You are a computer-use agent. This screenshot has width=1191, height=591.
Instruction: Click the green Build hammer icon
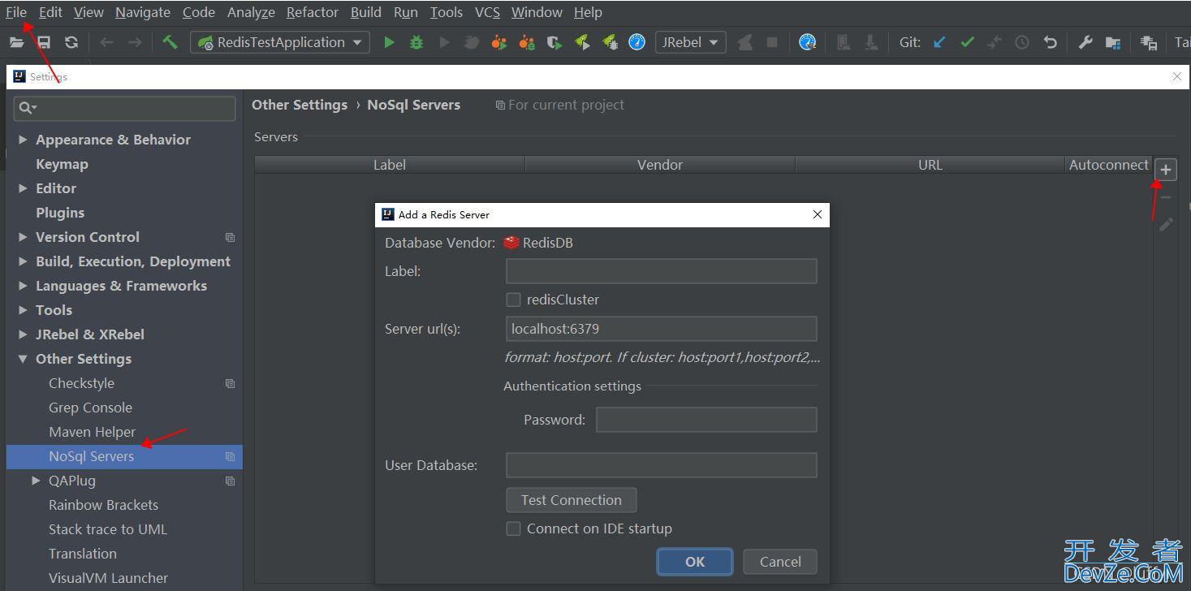[x=170, y=42]
